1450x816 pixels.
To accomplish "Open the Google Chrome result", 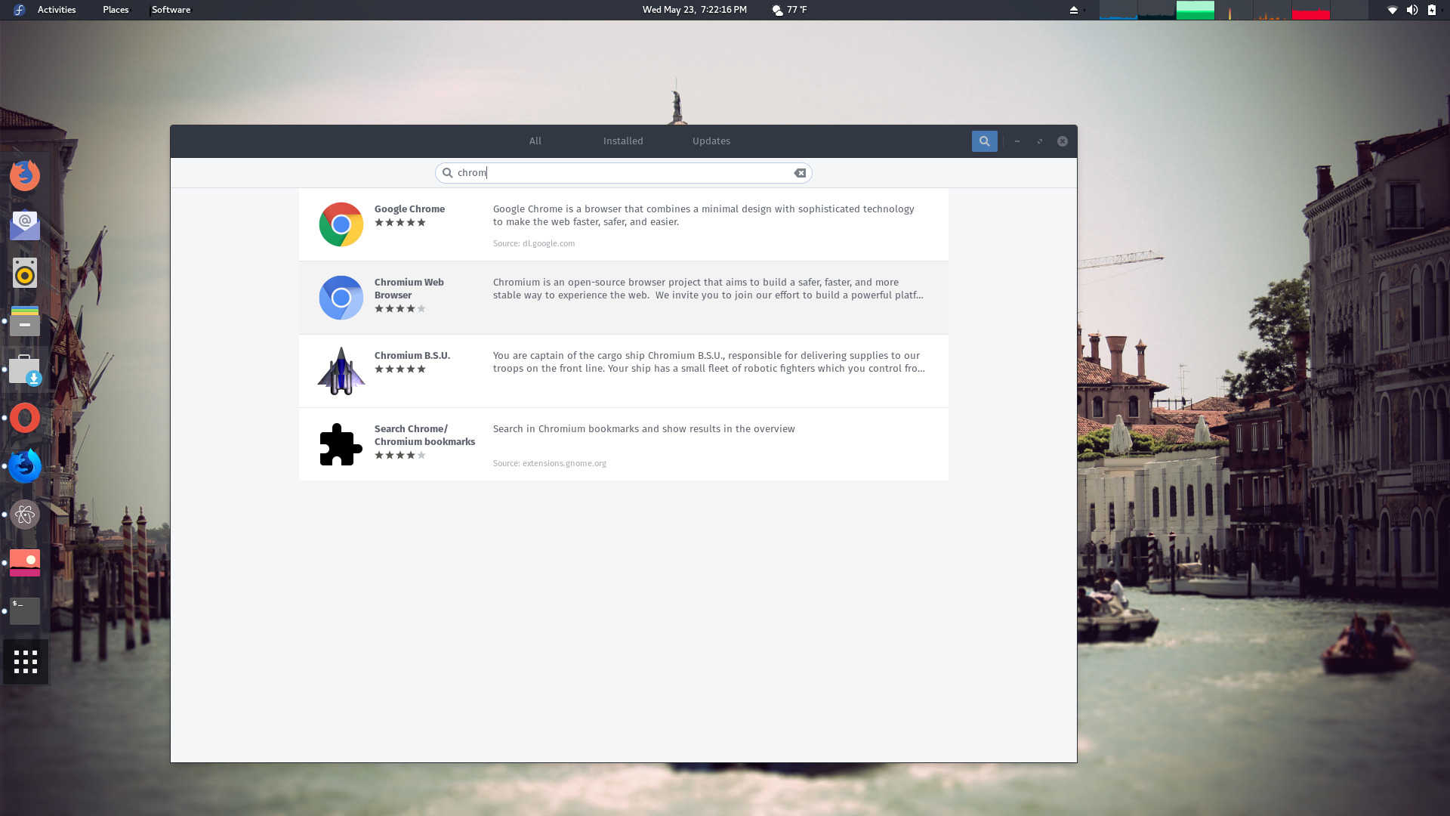I will [x=624, y=225].
